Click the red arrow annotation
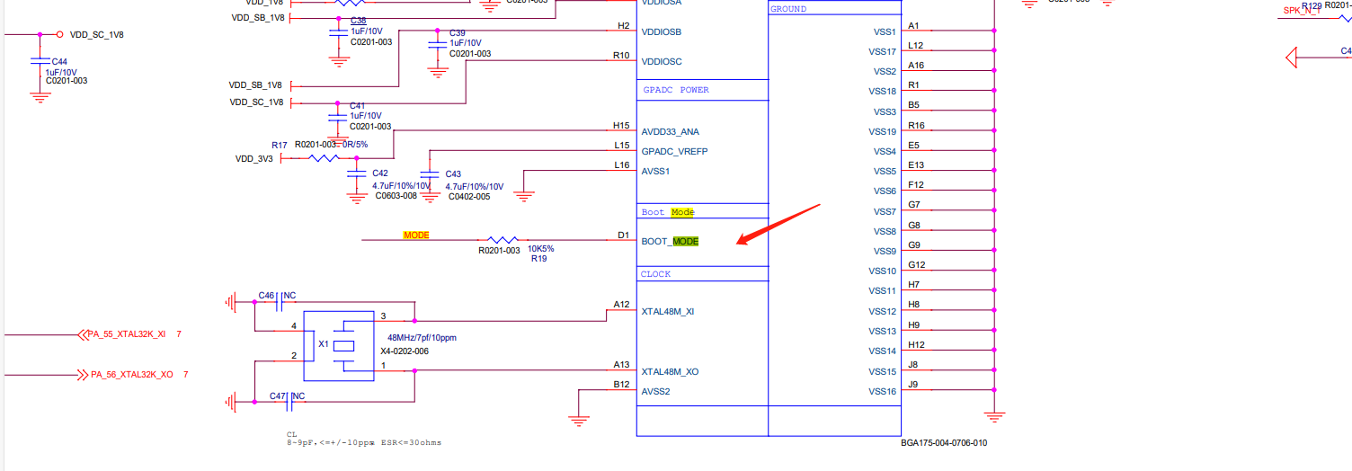This screenshot has height=471, width=1352. pyautogui.click(x=778, y=225)
